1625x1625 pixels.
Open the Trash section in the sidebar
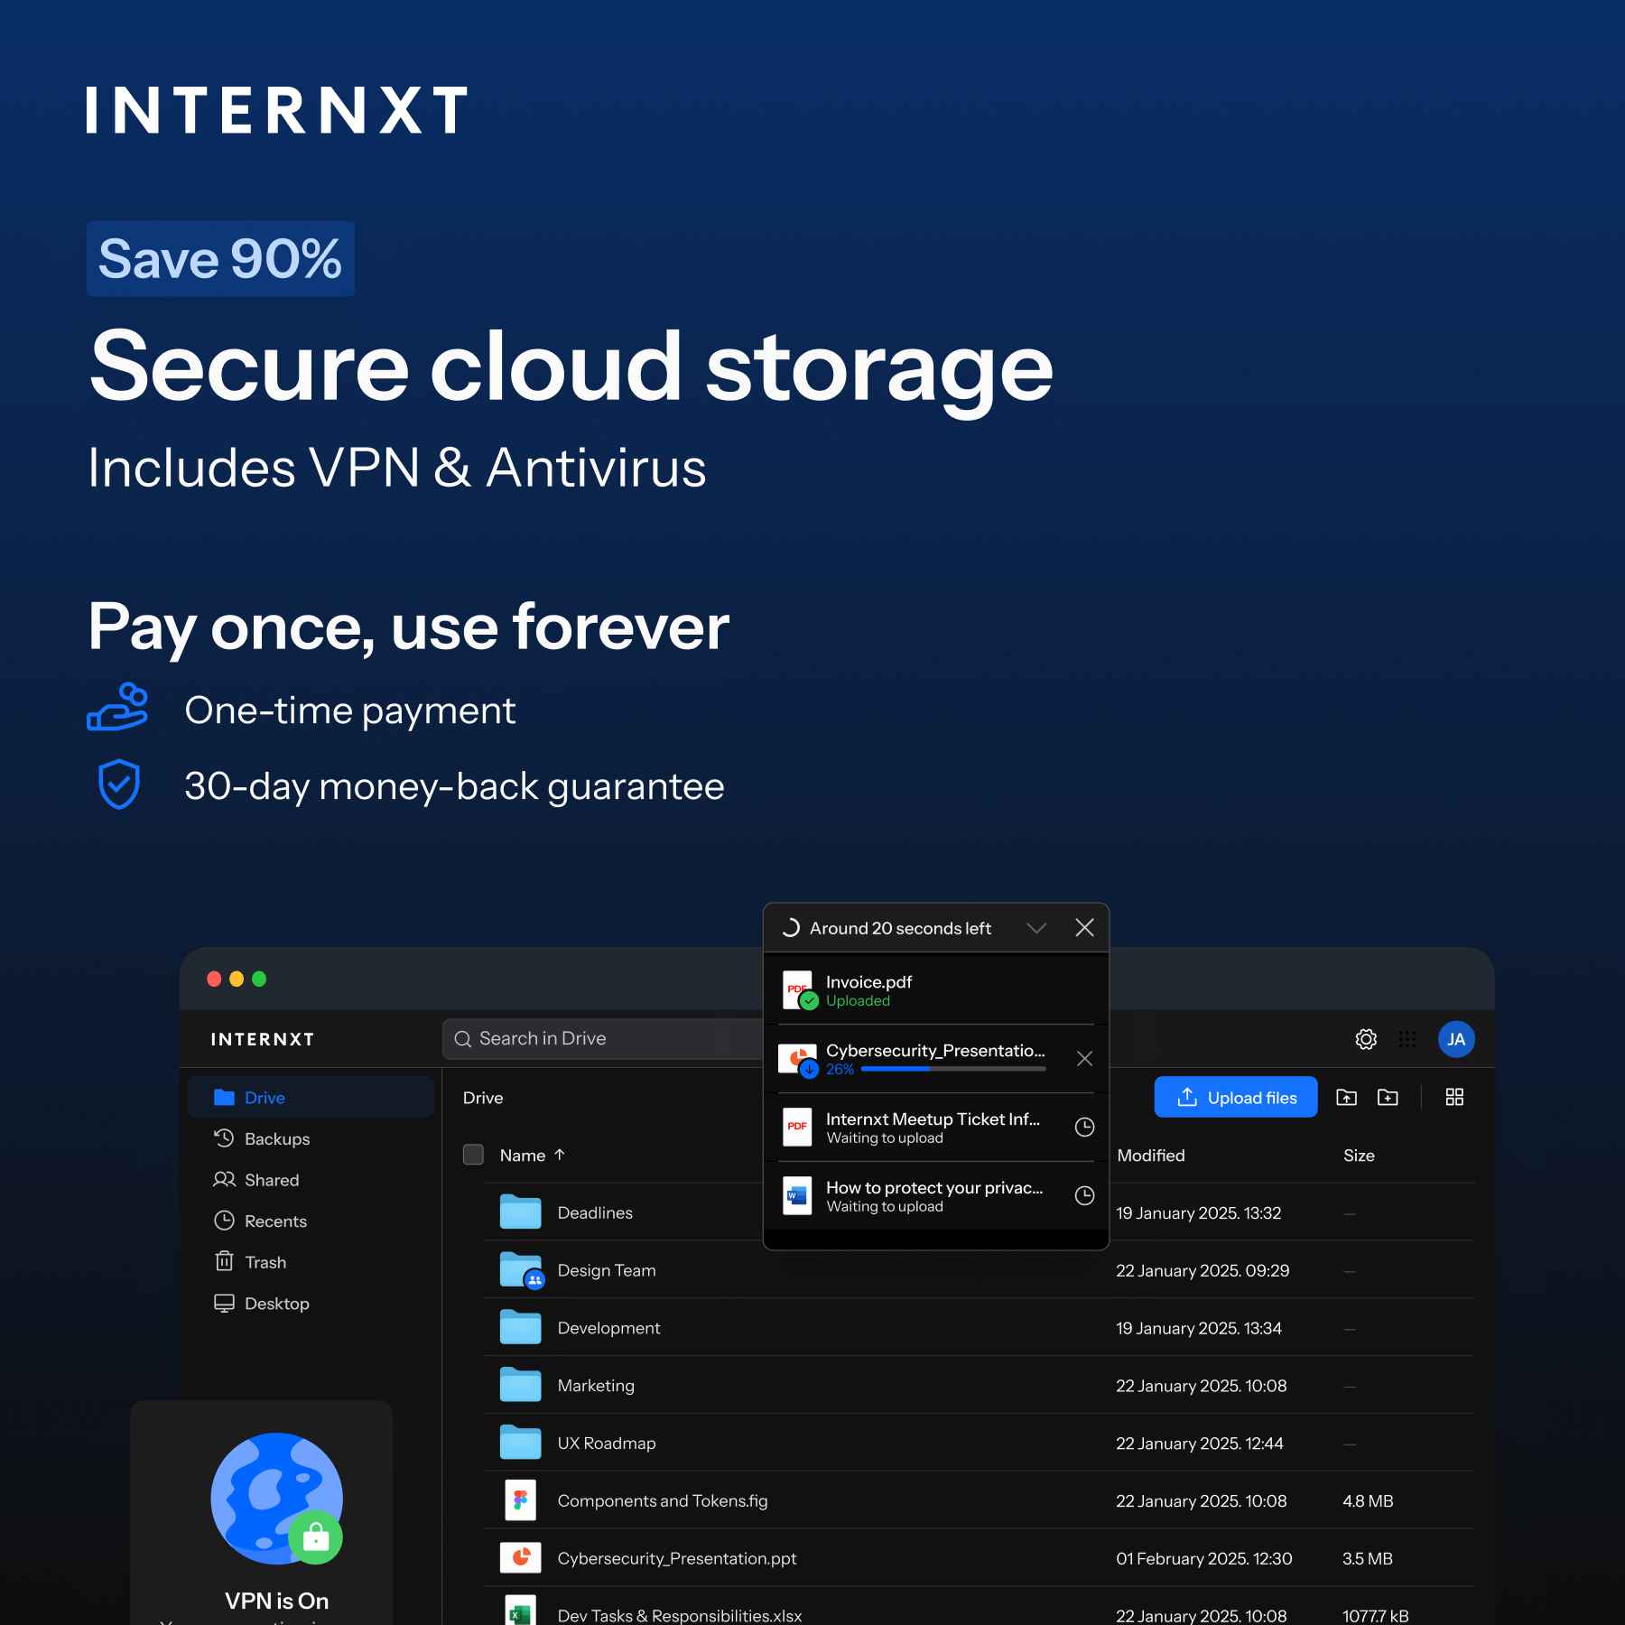tap(265, 1261)
